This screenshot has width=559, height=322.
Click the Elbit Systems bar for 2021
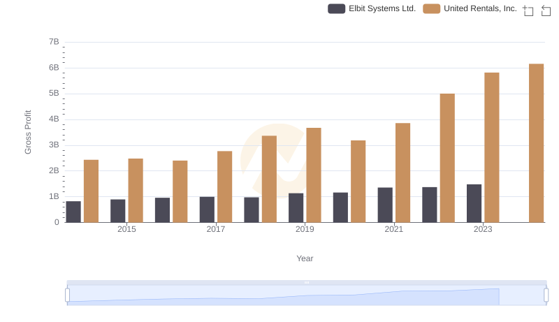tap(385, 205)
